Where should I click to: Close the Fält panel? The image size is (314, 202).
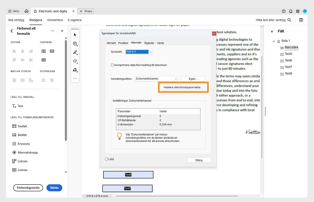click(272, 31)
